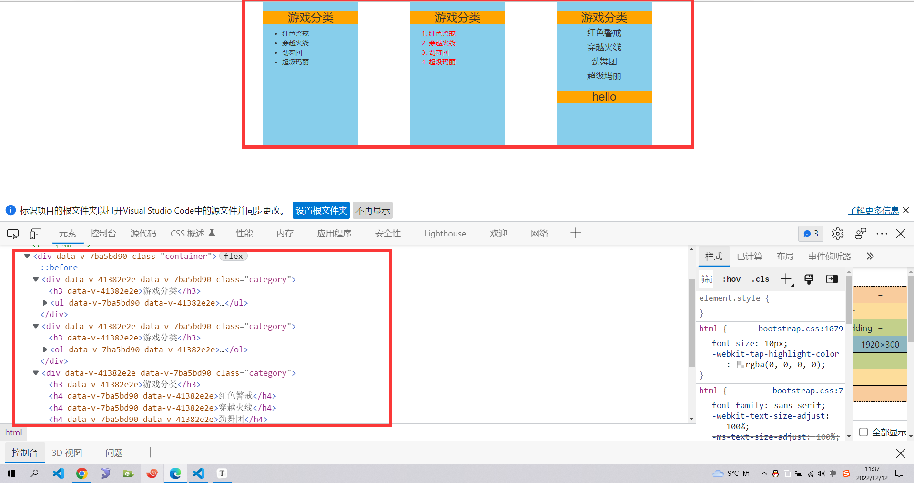Open the 网络 tab
914x483 pixels.
[539, 234]
